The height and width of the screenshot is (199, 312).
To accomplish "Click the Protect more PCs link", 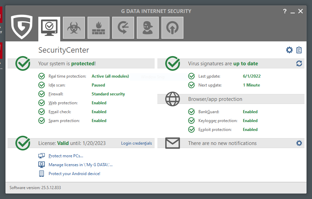I will [66, 156].
